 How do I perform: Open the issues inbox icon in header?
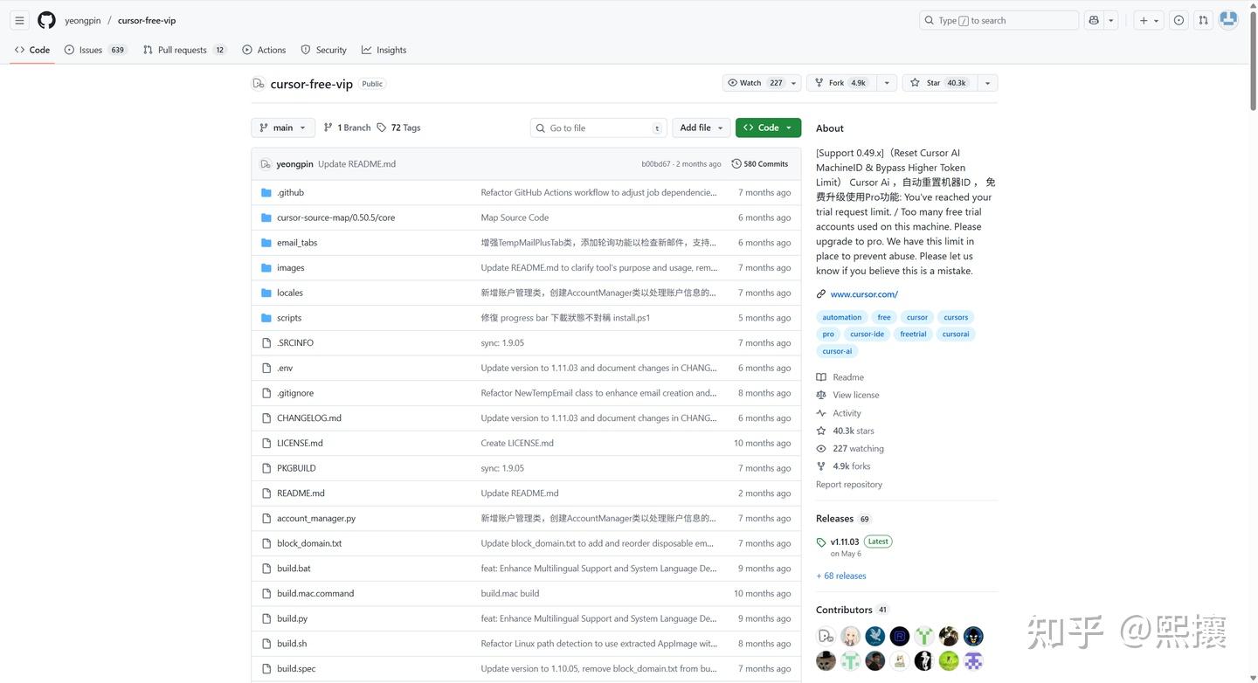[x=1179, y=20]
